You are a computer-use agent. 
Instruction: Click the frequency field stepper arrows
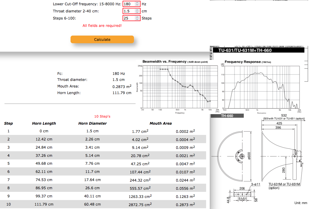click(137, 4)
